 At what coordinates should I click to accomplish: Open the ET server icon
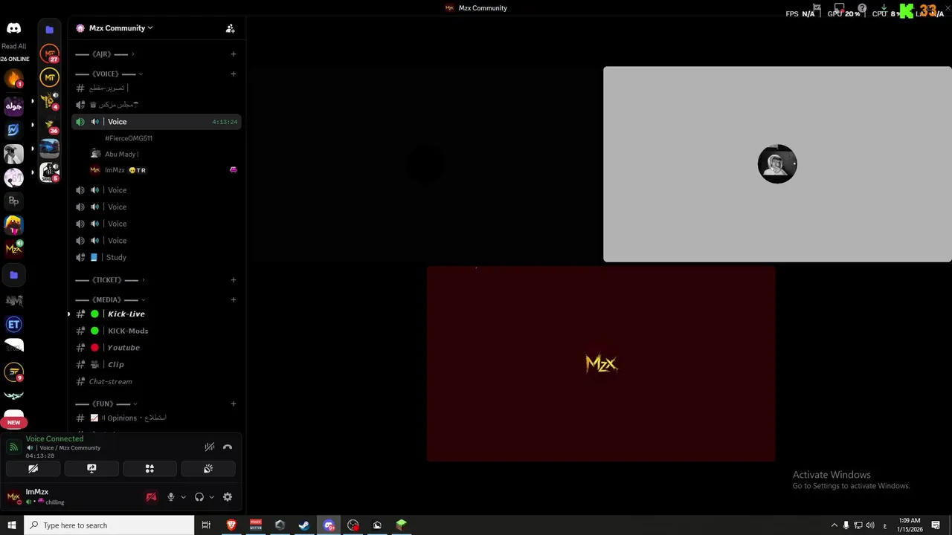click(13, 324)
